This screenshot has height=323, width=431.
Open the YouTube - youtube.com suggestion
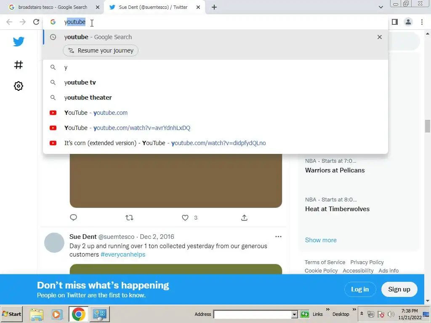click(215, 113)
